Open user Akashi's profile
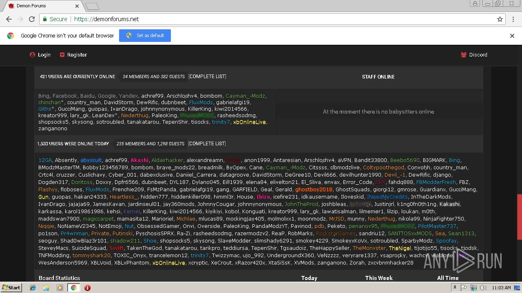The image size is (522, 293). (139, 160)
